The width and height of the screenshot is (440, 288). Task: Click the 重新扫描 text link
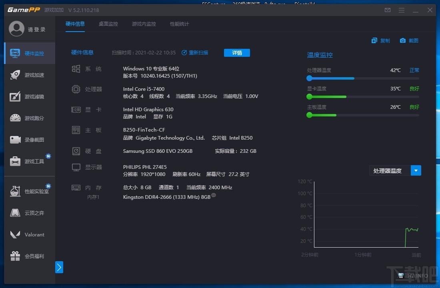click(198, 53)
